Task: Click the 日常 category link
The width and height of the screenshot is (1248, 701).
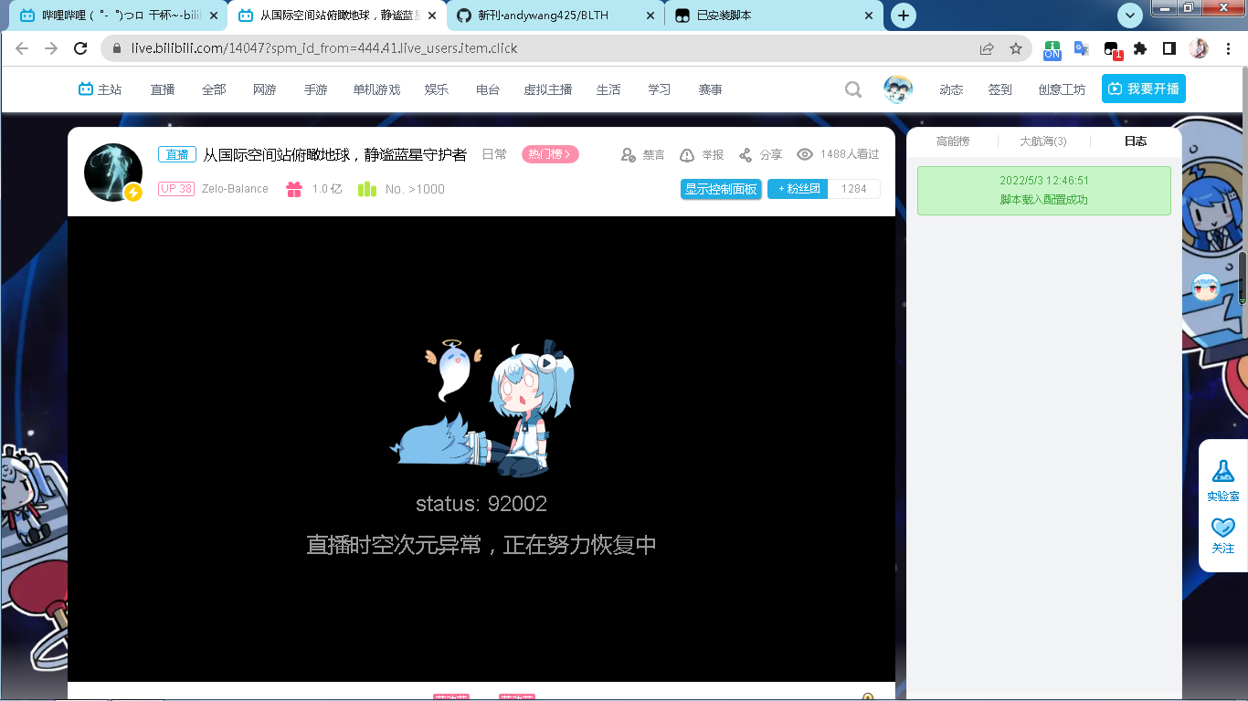Action: [494, 155]
